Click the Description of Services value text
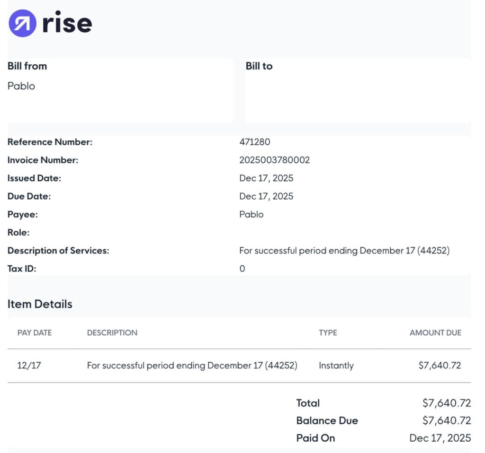 344,251
